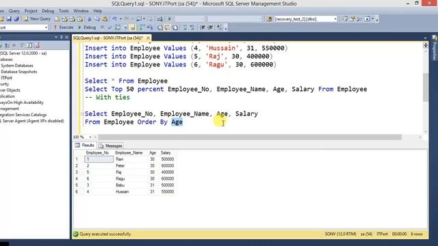
Task: Click the Cut scissors icon
Action: point(90,19)
